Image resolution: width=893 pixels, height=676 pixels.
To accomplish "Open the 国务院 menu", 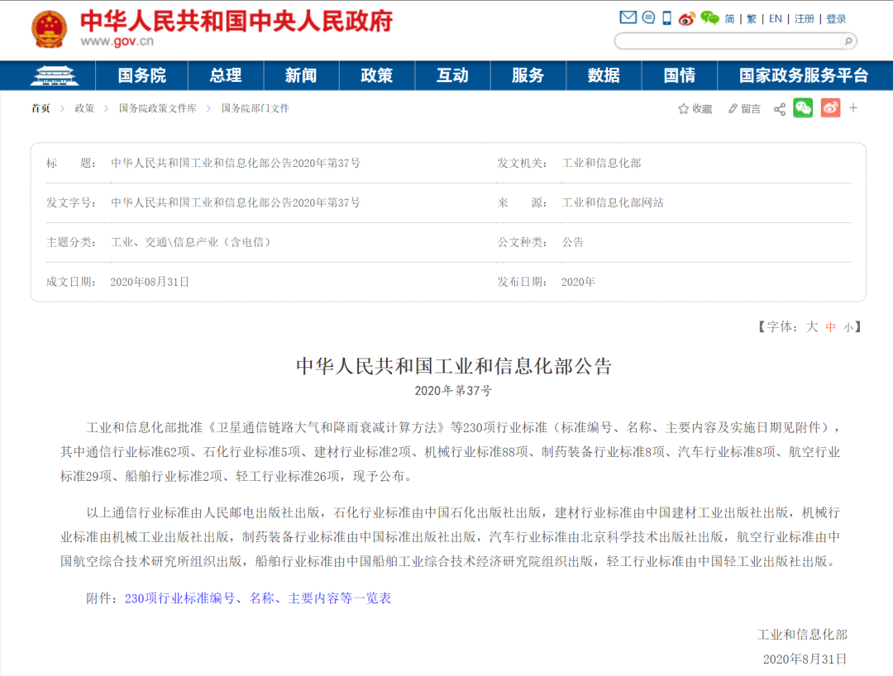I will click(x=142, y=76).
